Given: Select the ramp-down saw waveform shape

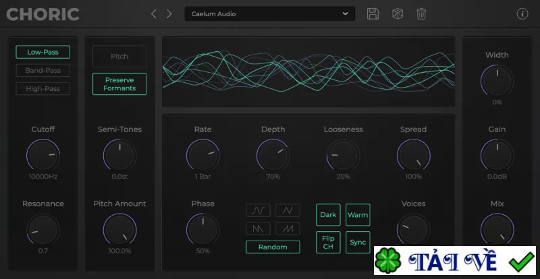Looking at the screenshot, I should coord(258,228).
